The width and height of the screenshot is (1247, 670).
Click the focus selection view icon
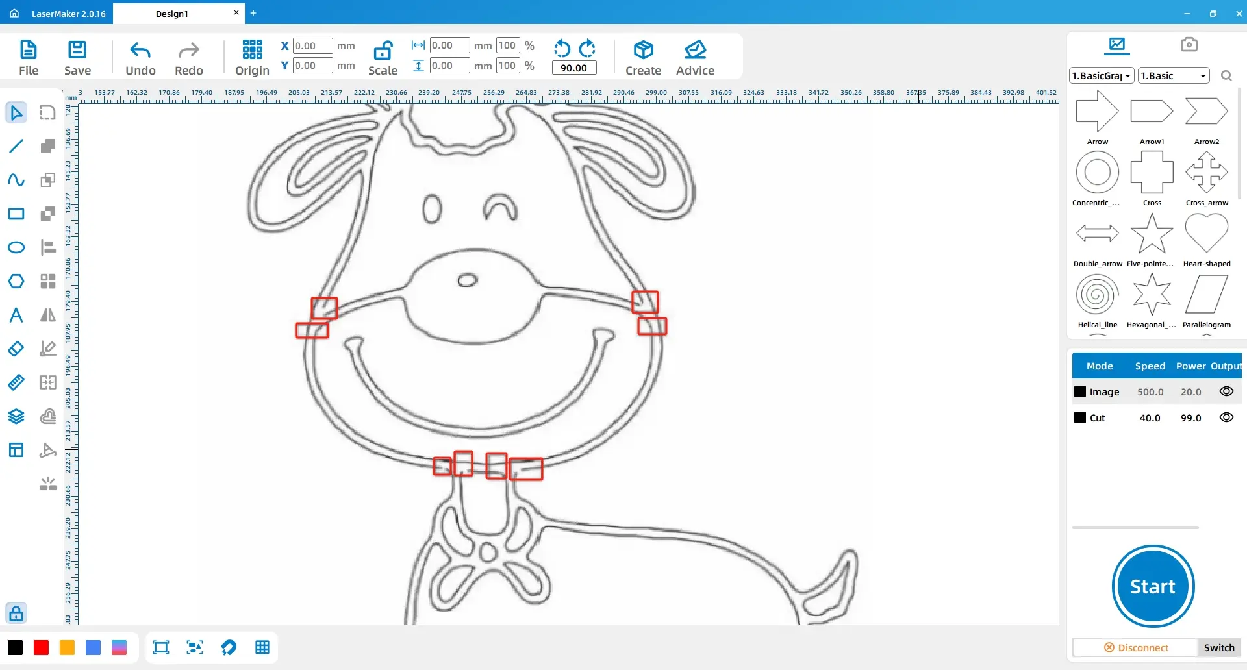click(x=195, y=647)
